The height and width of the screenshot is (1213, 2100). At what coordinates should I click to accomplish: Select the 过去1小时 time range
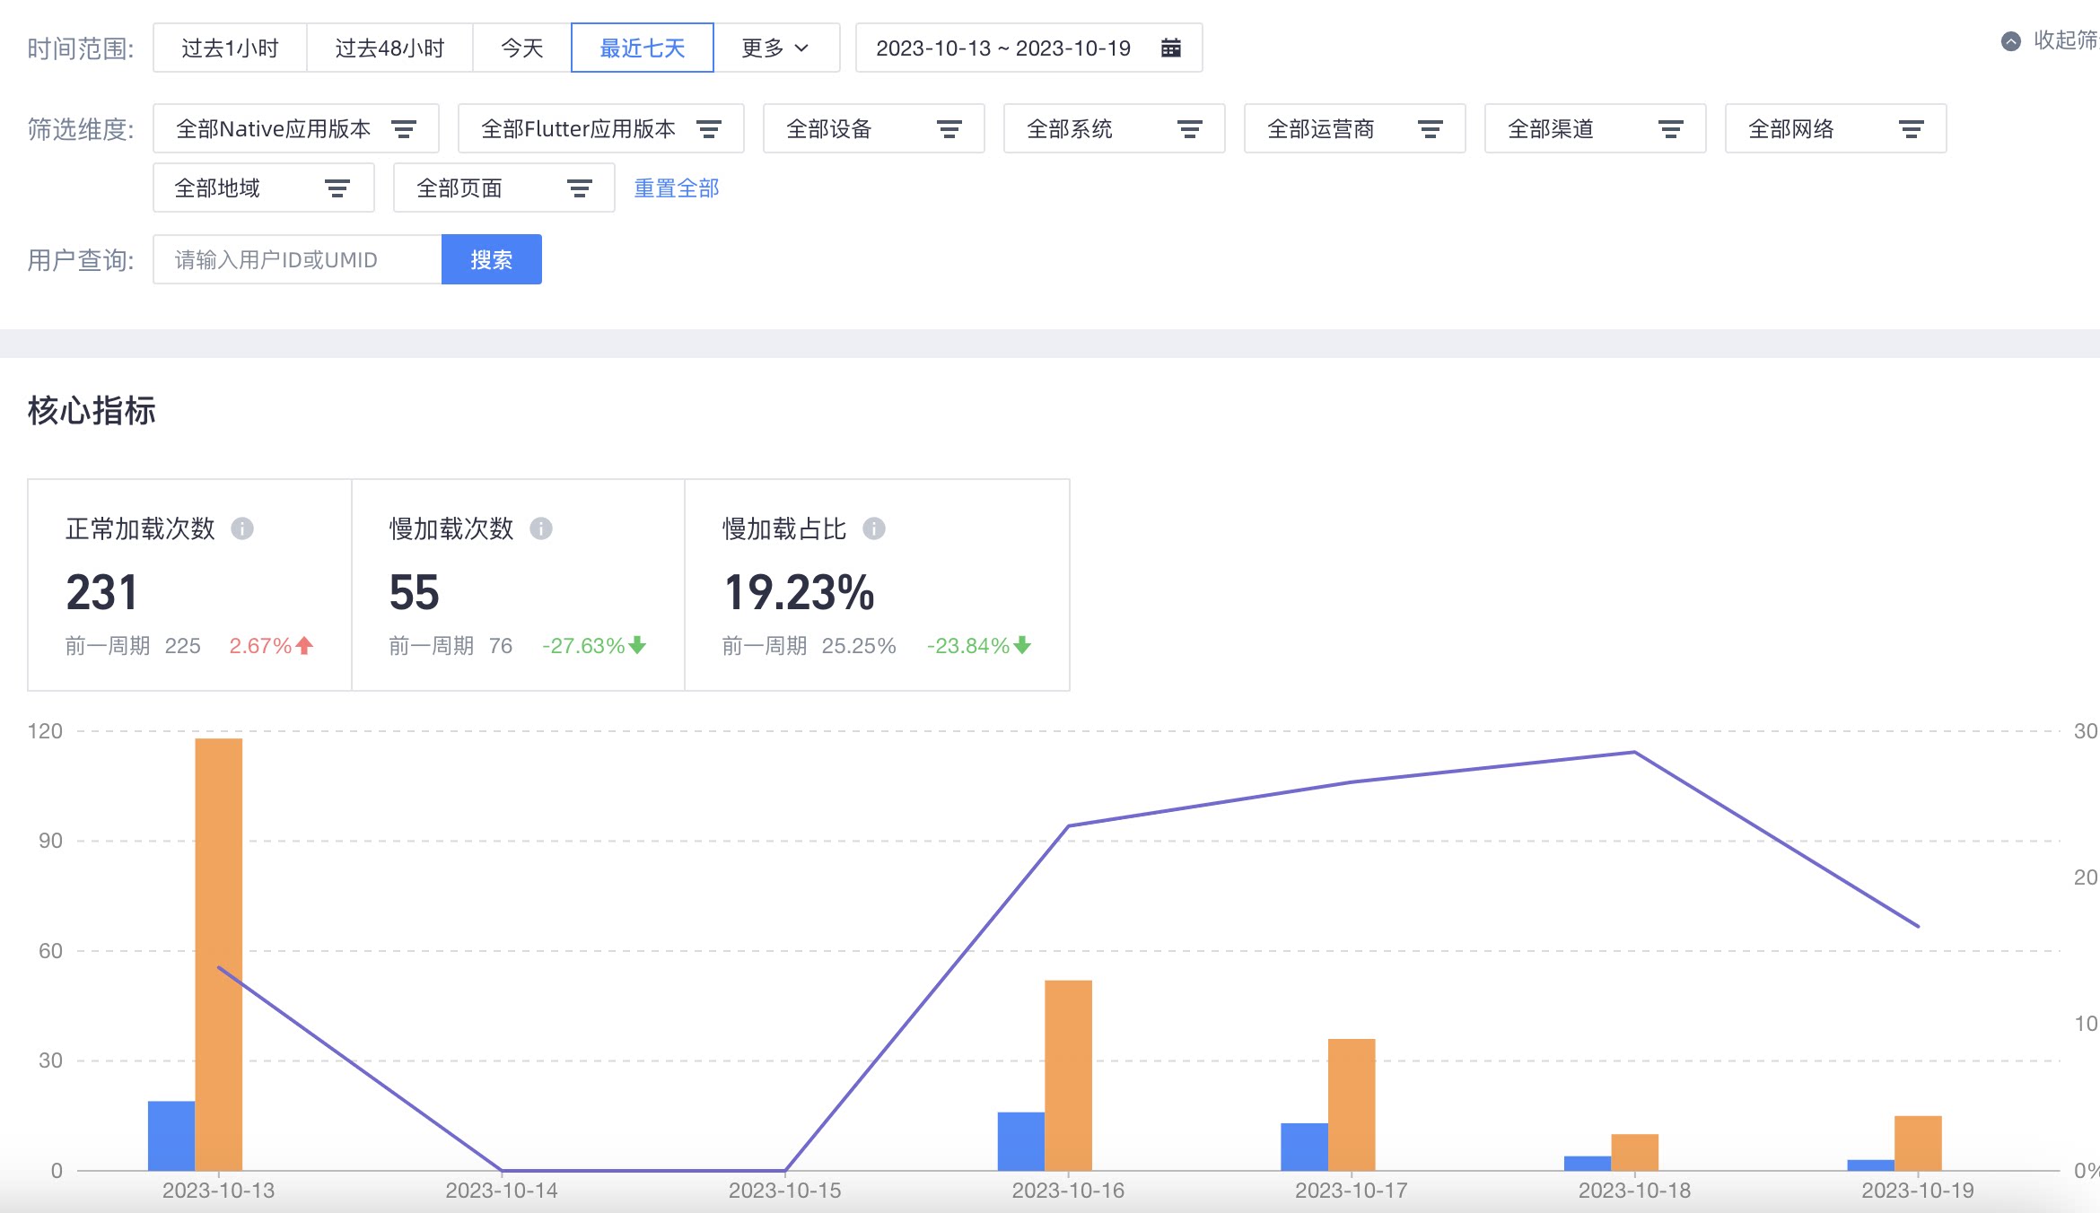coord(230,48)
